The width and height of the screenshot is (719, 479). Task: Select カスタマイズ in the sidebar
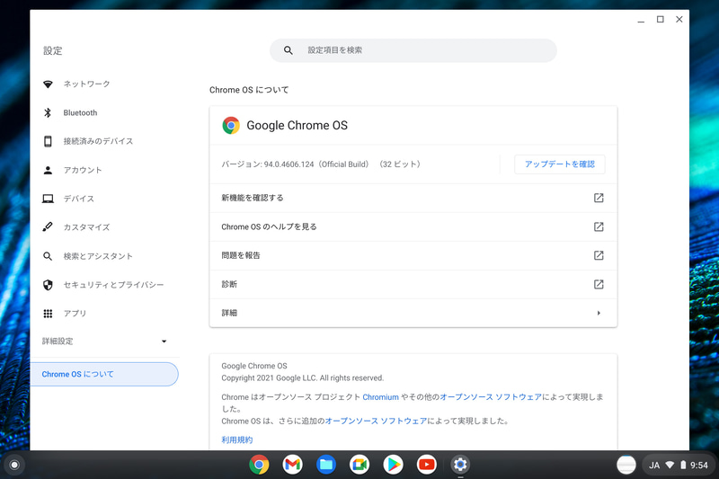(86, 227)
